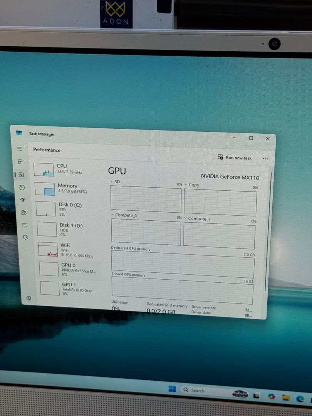This screenshot has width=312, height=416.
Task: Click the Task Manager app icon in title bar
Action: tap(19, 133)
